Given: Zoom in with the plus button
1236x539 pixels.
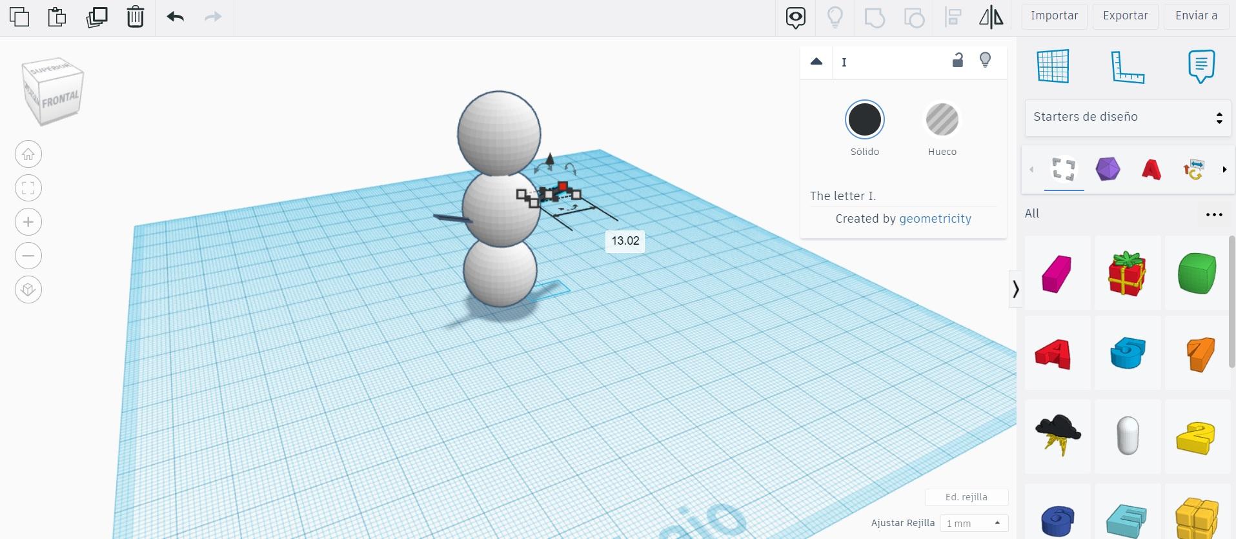Looking at the screenshot, I should click(x=28, y=222).
